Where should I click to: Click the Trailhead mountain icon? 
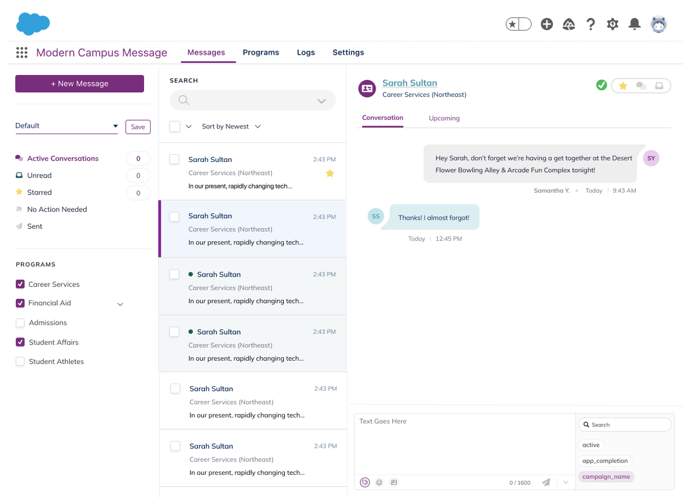pos(569,24)
